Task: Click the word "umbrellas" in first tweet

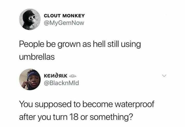Action: point(37,57)
